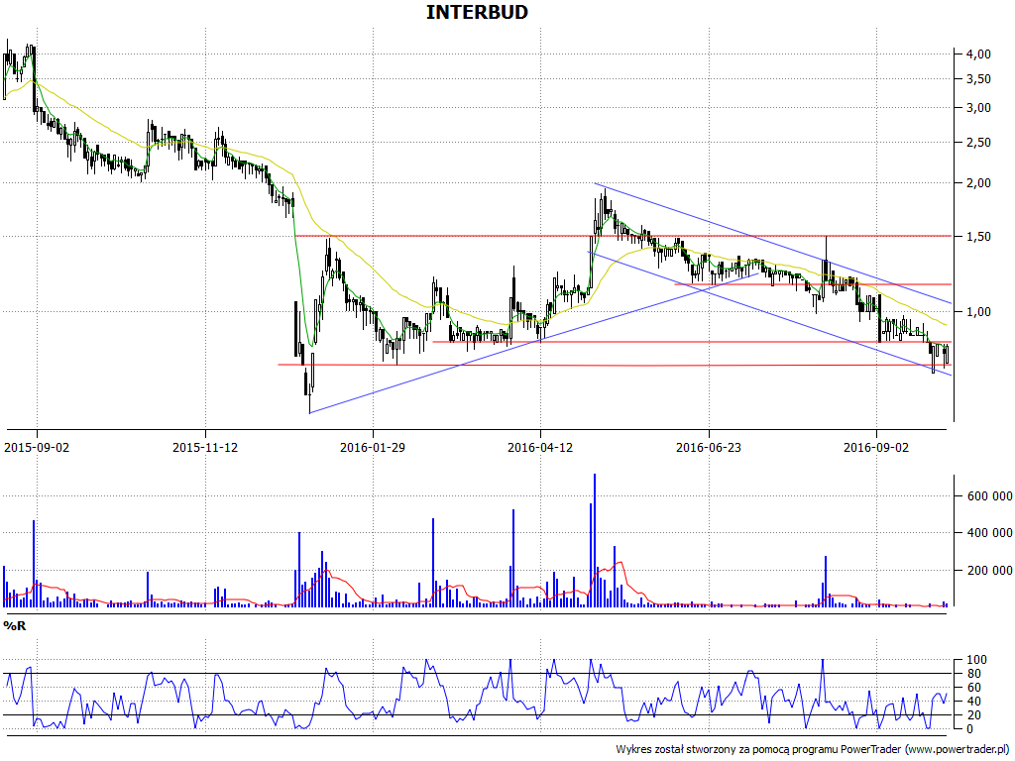Click the 3,50 price axis label

tap(978, 79)
